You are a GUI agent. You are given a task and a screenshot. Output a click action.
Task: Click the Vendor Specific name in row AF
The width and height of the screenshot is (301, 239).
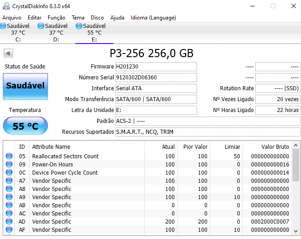[x=52, y=229]
